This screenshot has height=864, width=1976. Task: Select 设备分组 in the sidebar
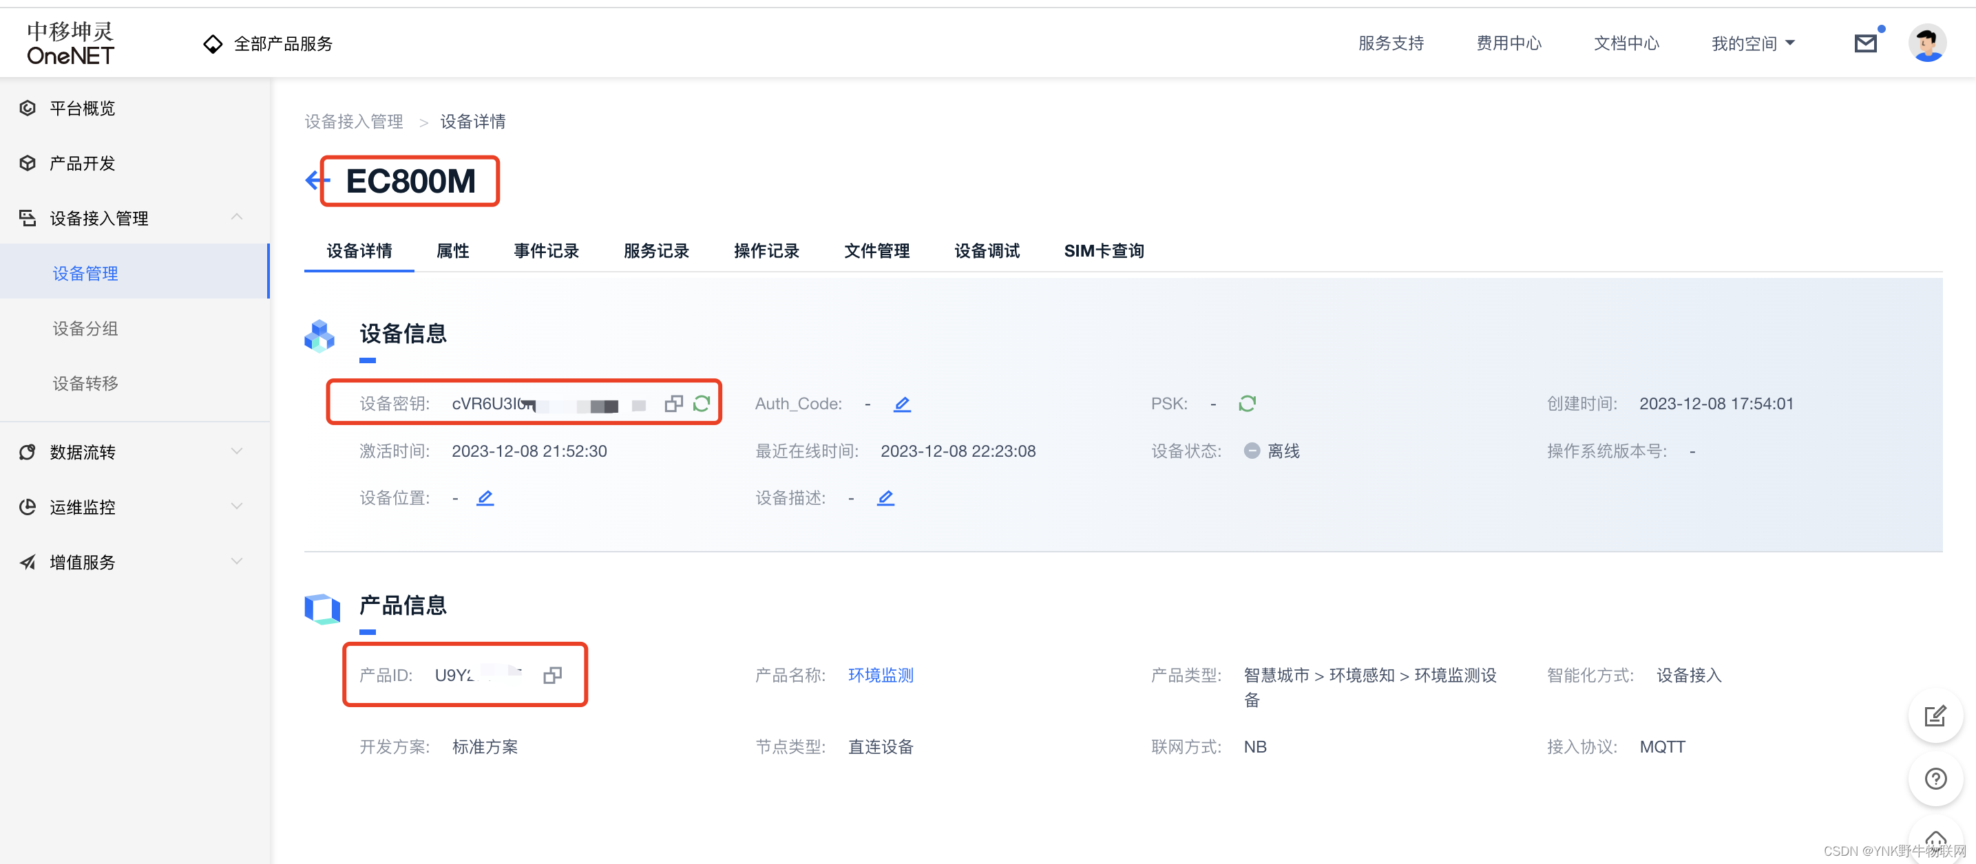85,329
